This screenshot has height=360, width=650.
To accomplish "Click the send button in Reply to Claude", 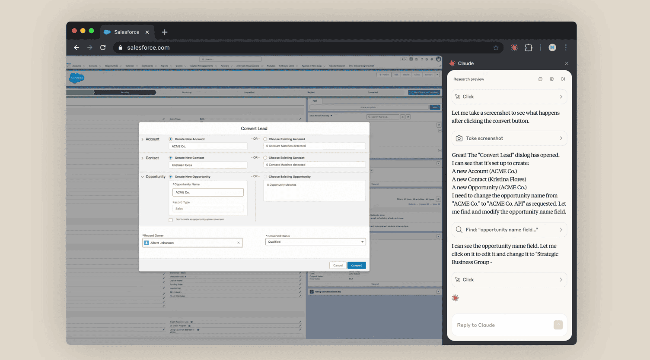I will tap(558, 325).
